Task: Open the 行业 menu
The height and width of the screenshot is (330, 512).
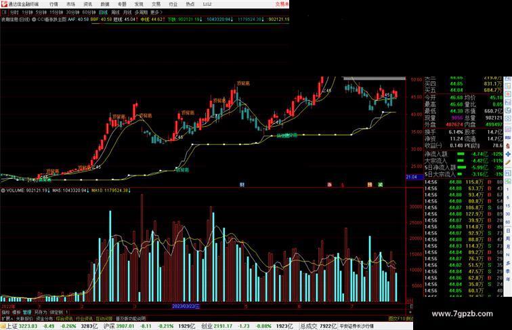Action: click(x=173, y=4)
